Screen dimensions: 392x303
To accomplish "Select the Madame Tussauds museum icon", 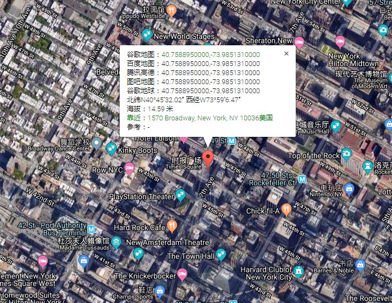I will tap(116, 242).
